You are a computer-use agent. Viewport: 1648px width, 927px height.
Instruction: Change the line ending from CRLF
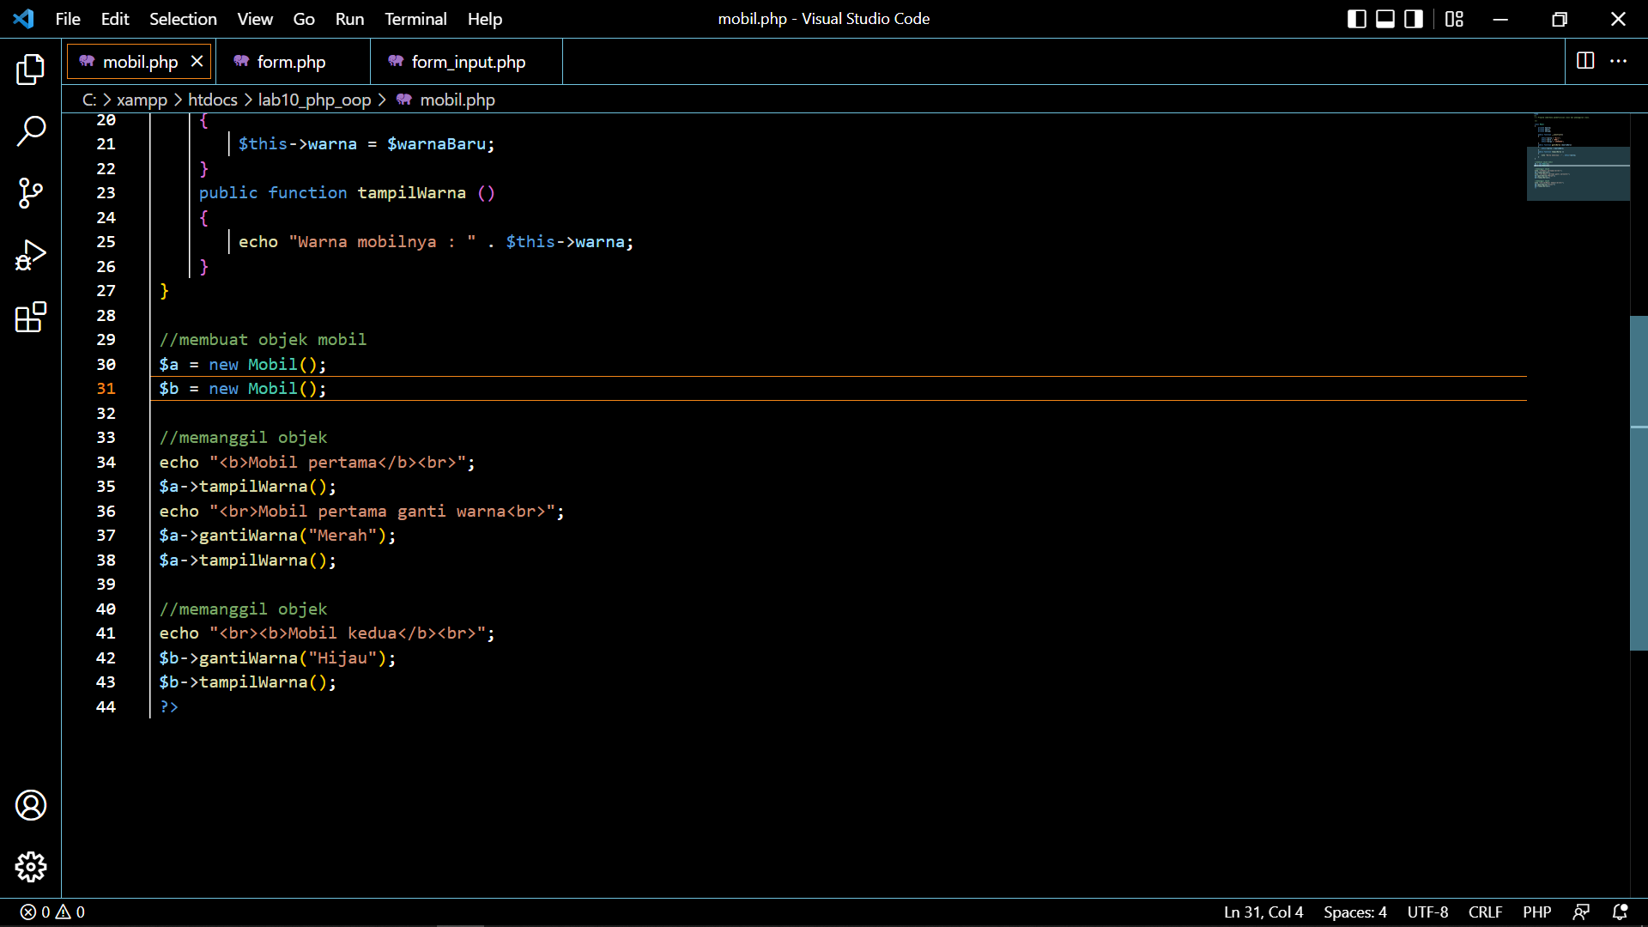(x=1485, y=912)
